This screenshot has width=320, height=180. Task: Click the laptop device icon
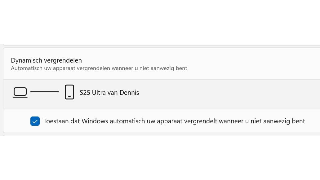pyautogui.click(x=20, y=92)
